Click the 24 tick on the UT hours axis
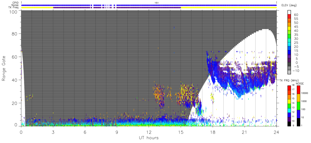The height and width of the screenshot is (143, 311). [x=276, y=132]
